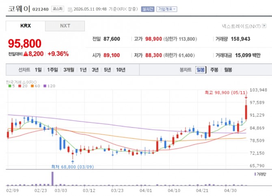Select the 월봉 monthly candle chart

(x=228, y=70)
